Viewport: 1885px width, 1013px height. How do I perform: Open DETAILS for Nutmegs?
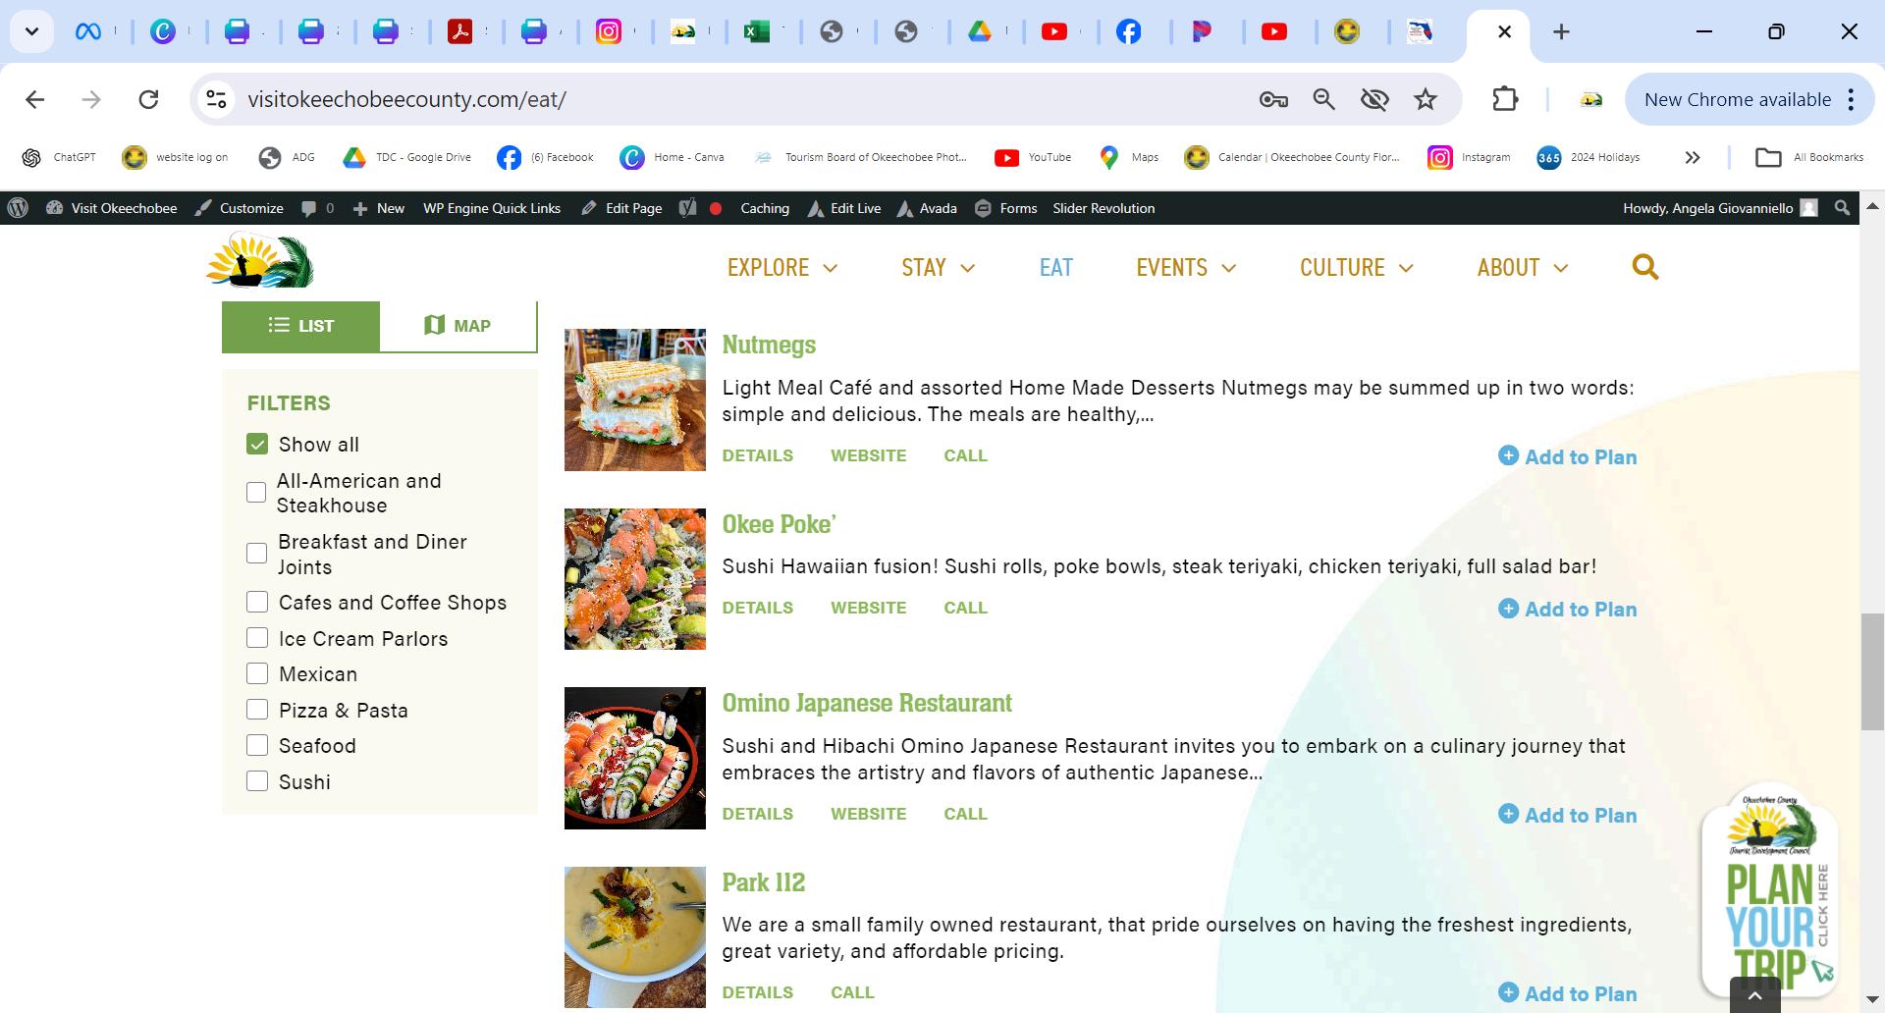tap(758, 455)
